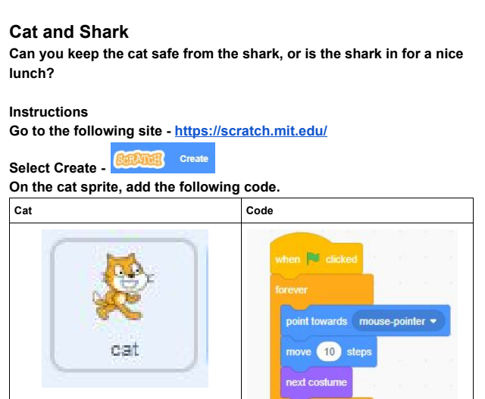Click the "cat" label under sprite
The width and height of the screenshot is (485, 399).
pos(124,351)
